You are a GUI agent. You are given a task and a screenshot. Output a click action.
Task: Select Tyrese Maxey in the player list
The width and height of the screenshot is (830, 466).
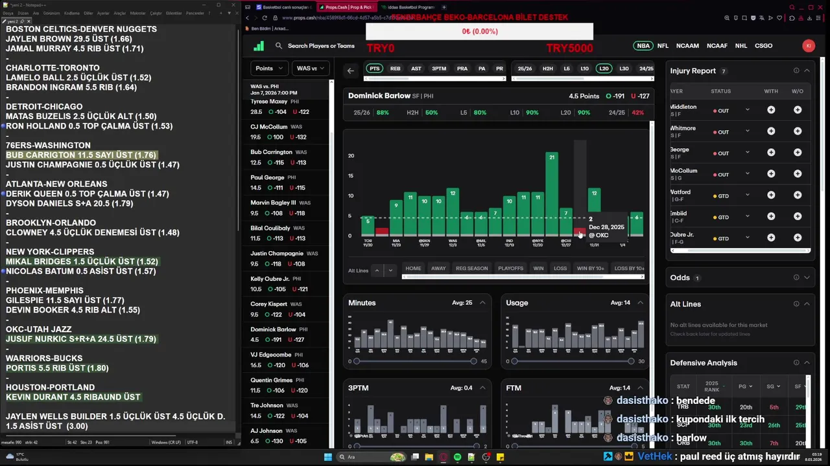pos(285,107)
